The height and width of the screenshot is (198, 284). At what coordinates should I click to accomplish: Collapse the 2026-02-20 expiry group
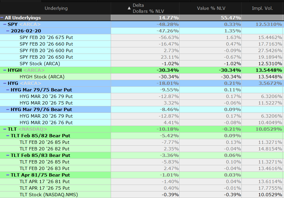pyautogui.click(x=8, y=31)
